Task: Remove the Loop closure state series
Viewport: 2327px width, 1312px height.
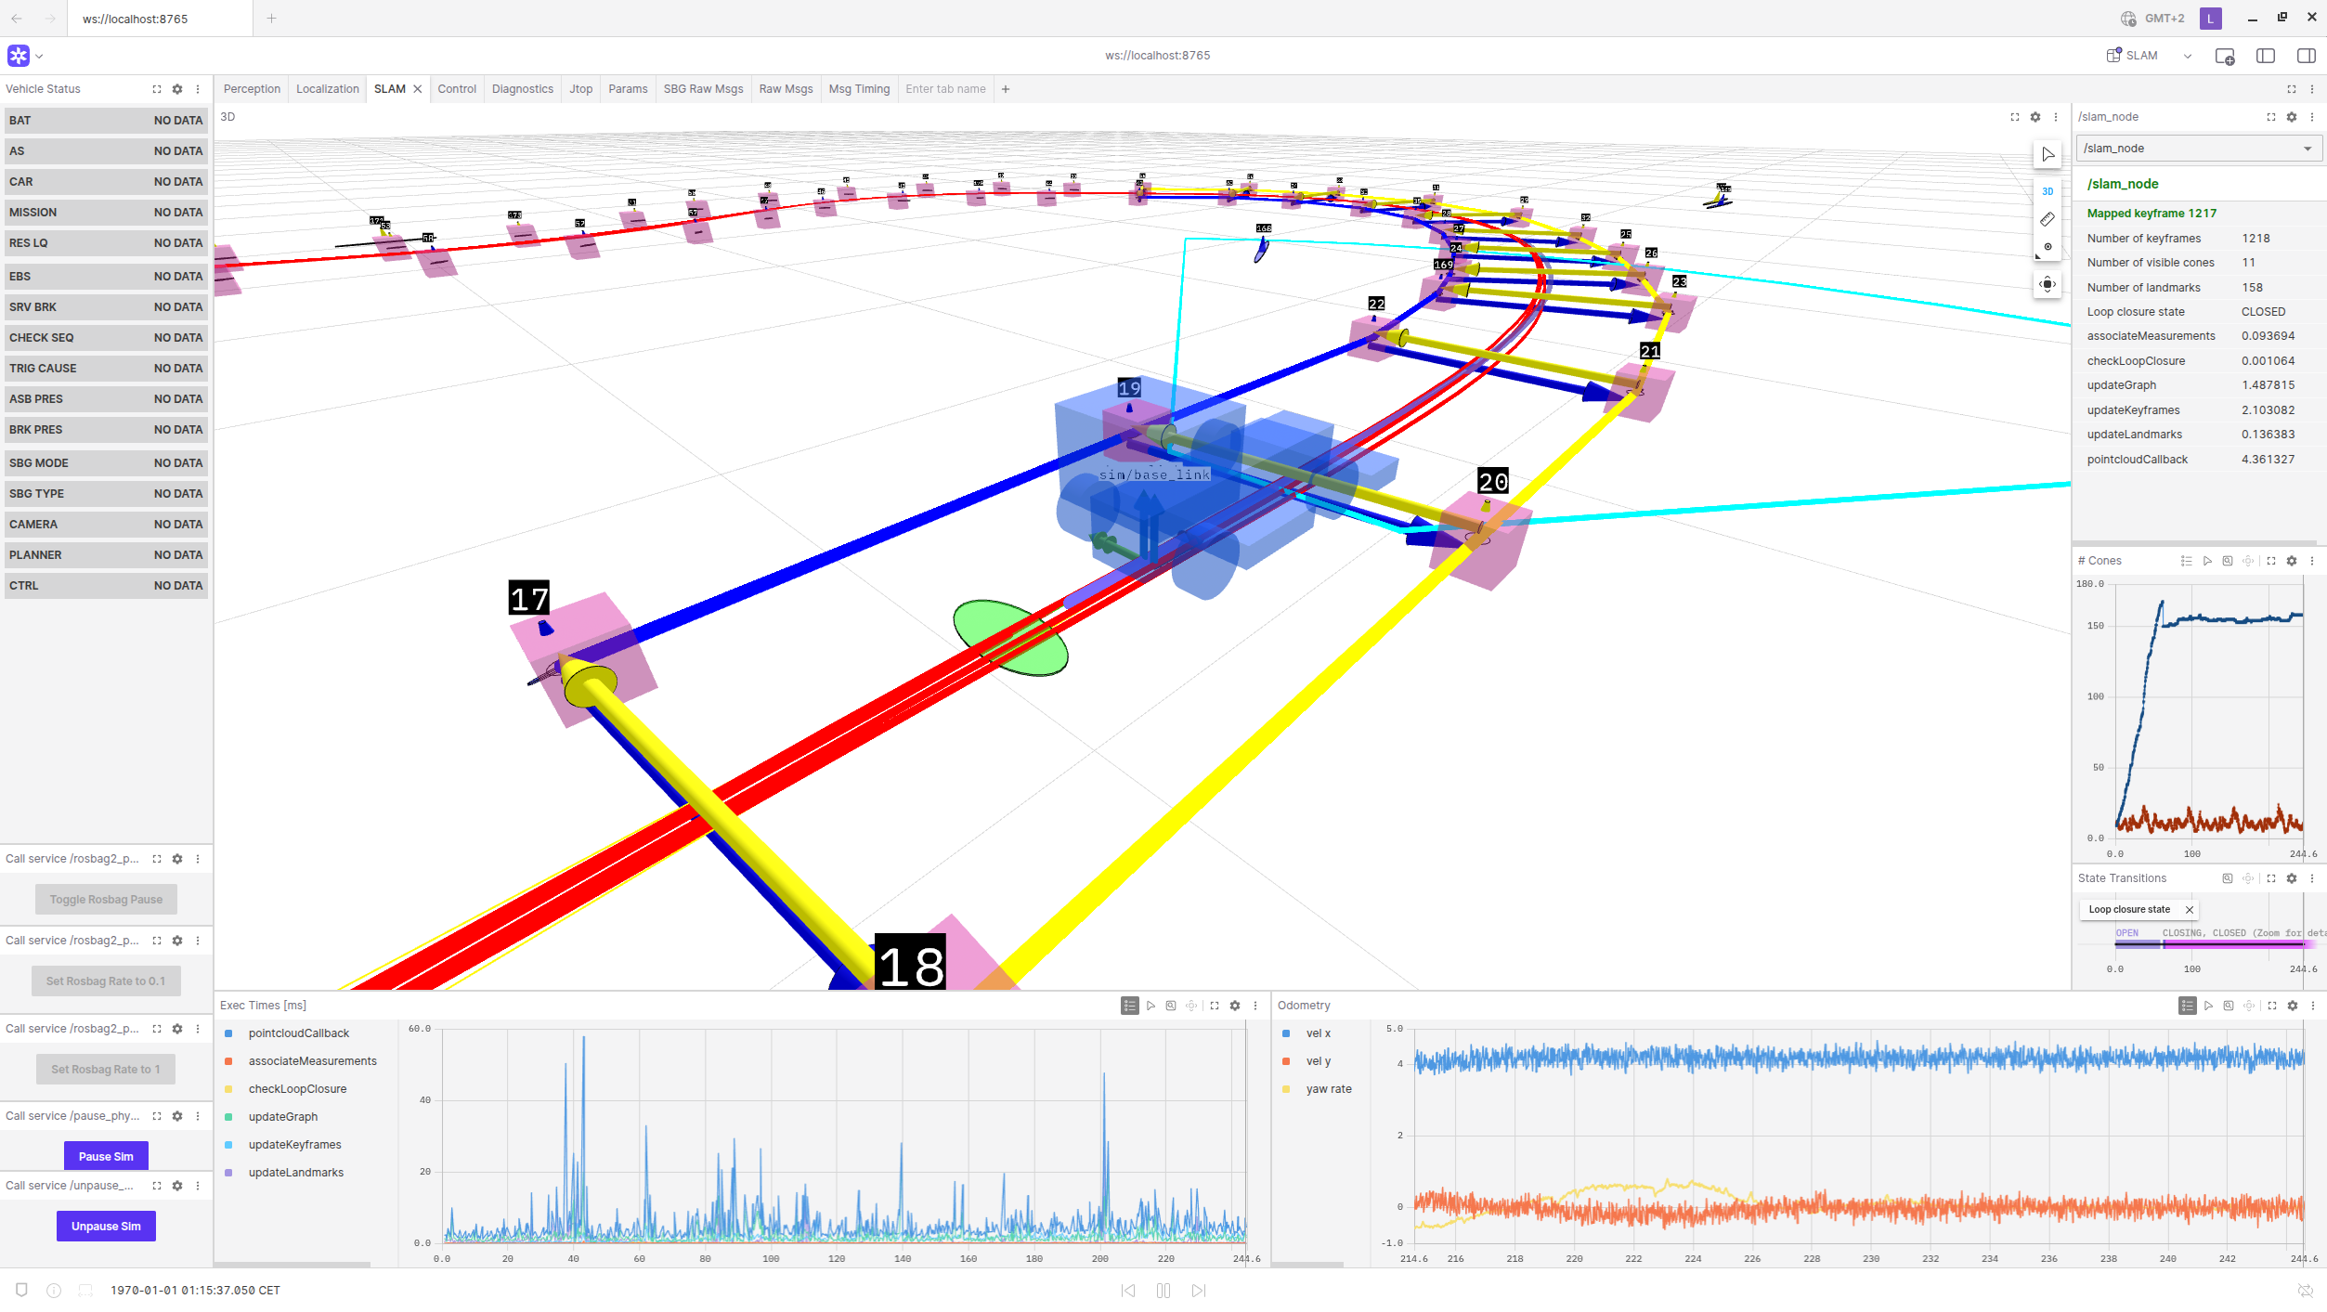Action: 2190,910
